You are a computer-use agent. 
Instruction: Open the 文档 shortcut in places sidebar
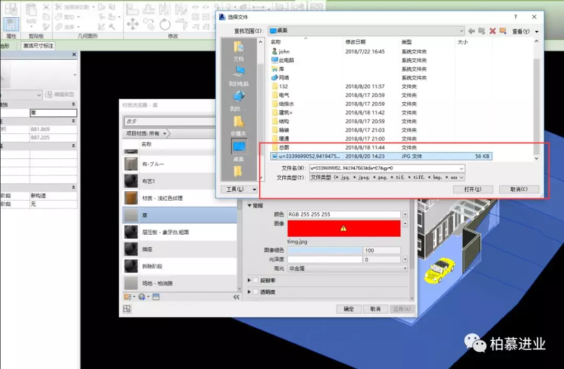[x=238, y=51]
